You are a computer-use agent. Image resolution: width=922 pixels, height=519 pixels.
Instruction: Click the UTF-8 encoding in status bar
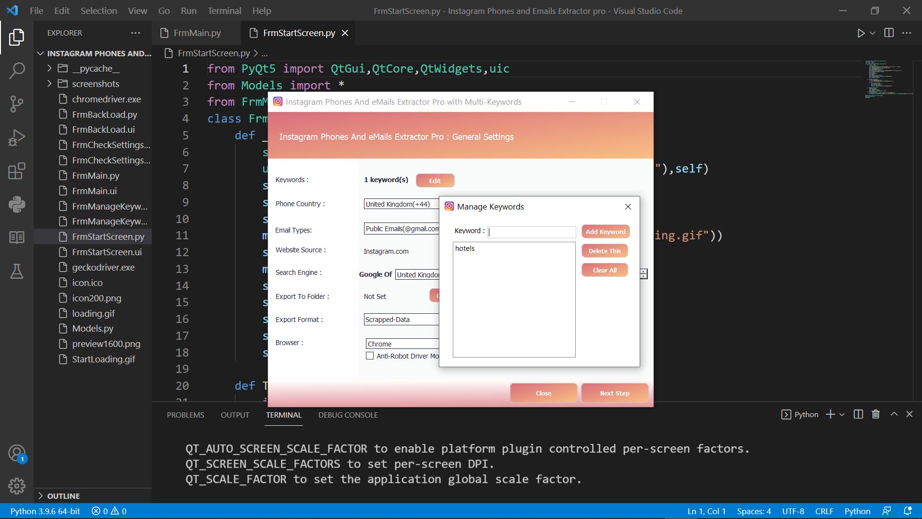(793, 511)
